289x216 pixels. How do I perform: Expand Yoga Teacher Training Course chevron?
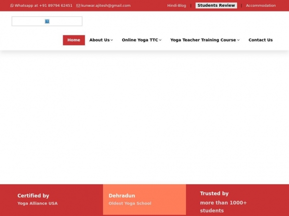[x=238, y=40]
